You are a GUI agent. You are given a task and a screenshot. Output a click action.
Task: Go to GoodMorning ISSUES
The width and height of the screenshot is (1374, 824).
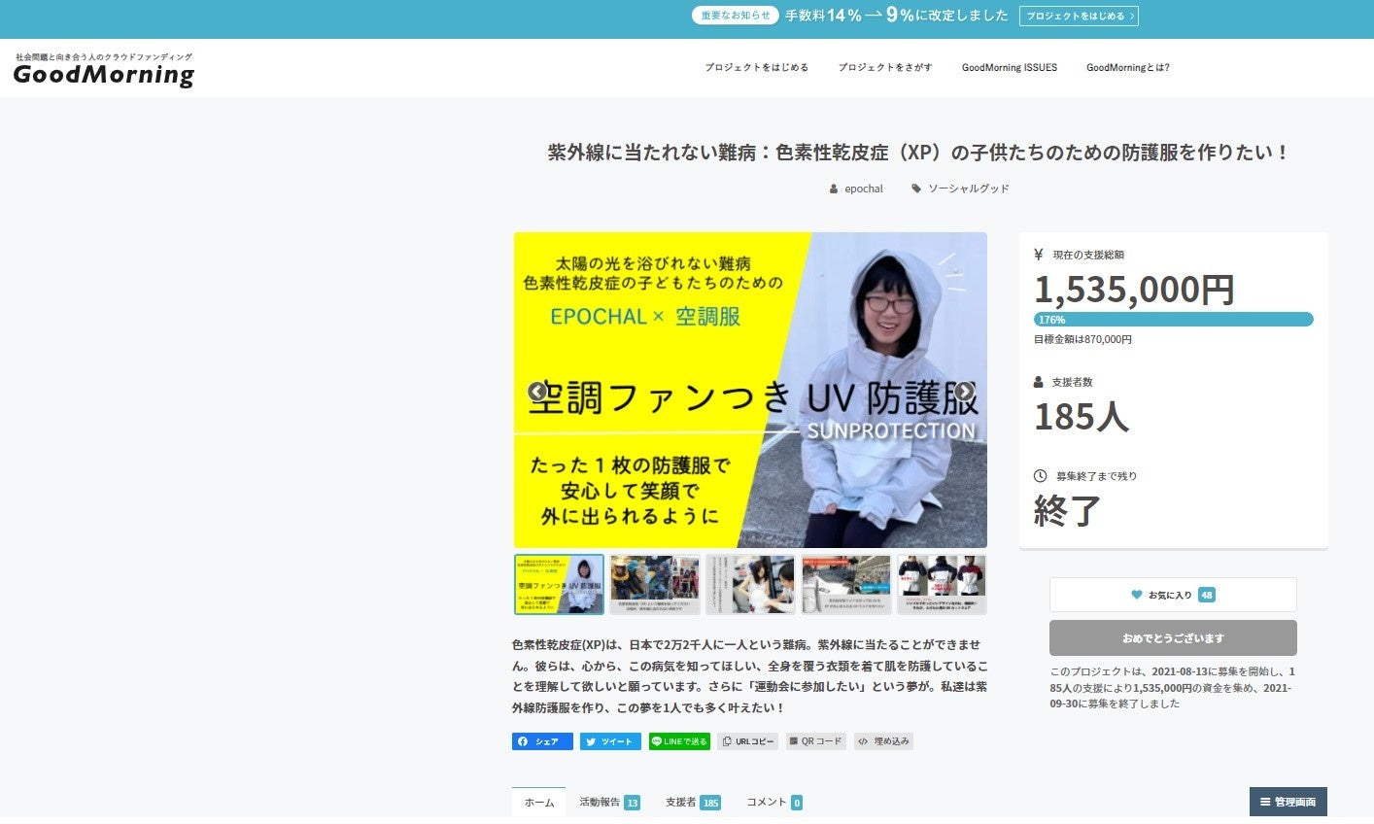(x=1010, y=68)
